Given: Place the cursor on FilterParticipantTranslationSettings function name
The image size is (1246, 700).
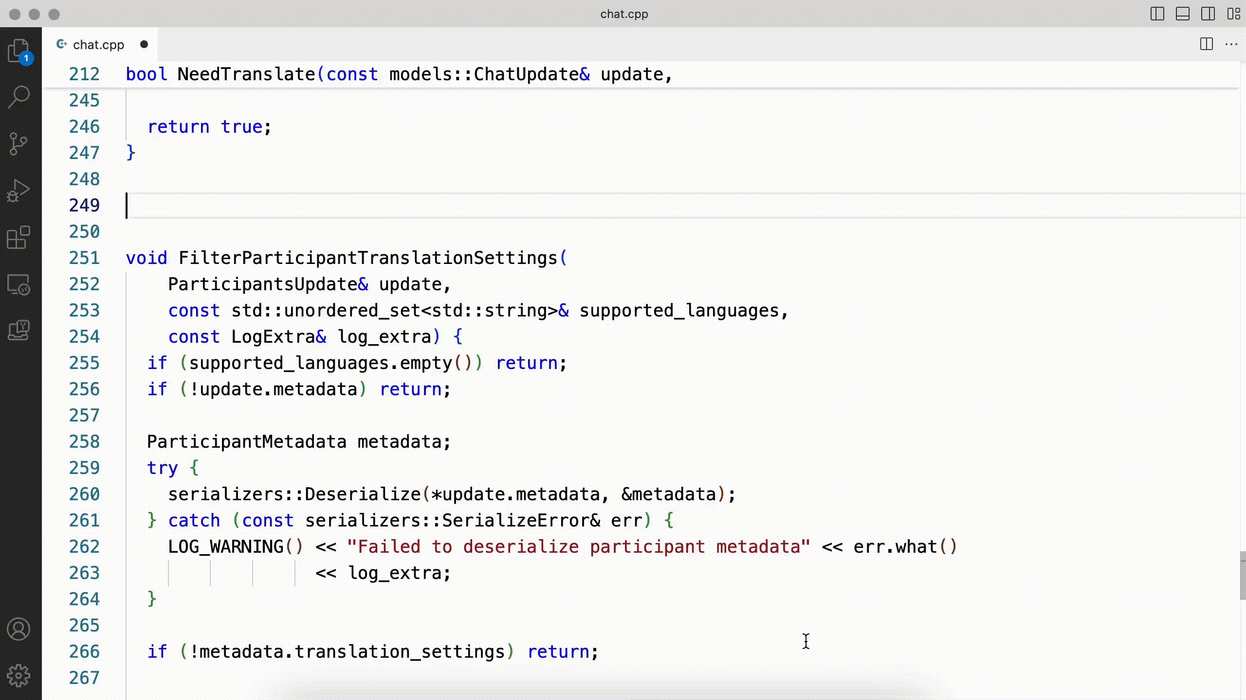Looking at the screenshot, I should 367,258.
